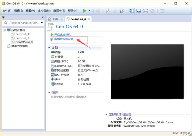Open the 帮助(H) menu
This screenshot has height=136, width=192.
(73, 11)
